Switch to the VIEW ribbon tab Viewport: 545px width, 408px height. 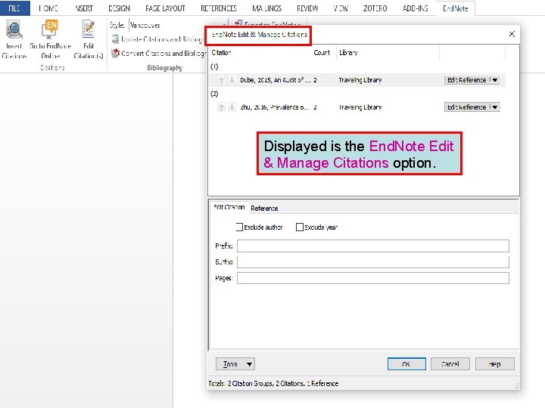click(x=341, y=8)
